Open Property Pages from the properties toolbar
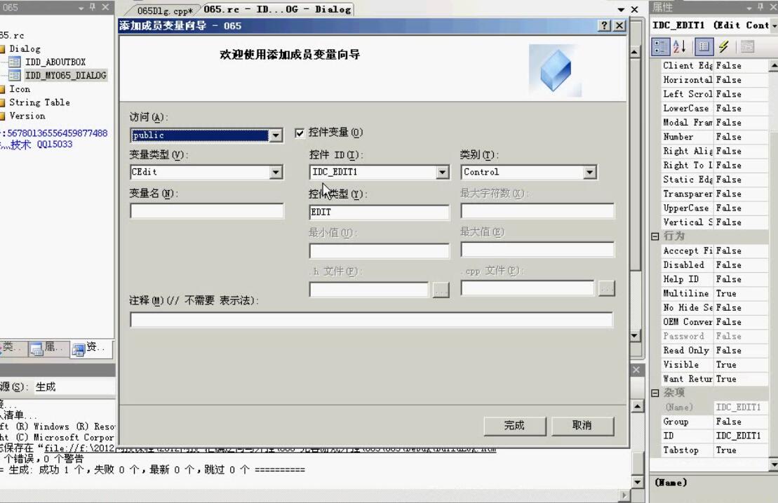The width and height of the screenshot is (778, 503). [x=748, y=46]
